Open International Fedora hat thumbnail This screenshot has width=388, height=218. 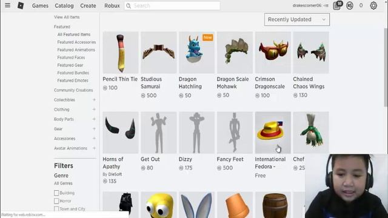[x=273, y=133]
